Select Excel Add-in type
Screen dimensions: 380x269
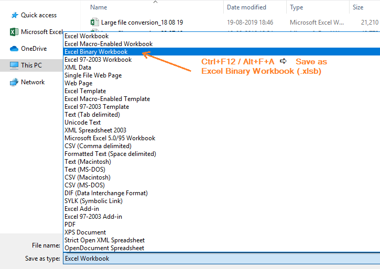point(222,209)
